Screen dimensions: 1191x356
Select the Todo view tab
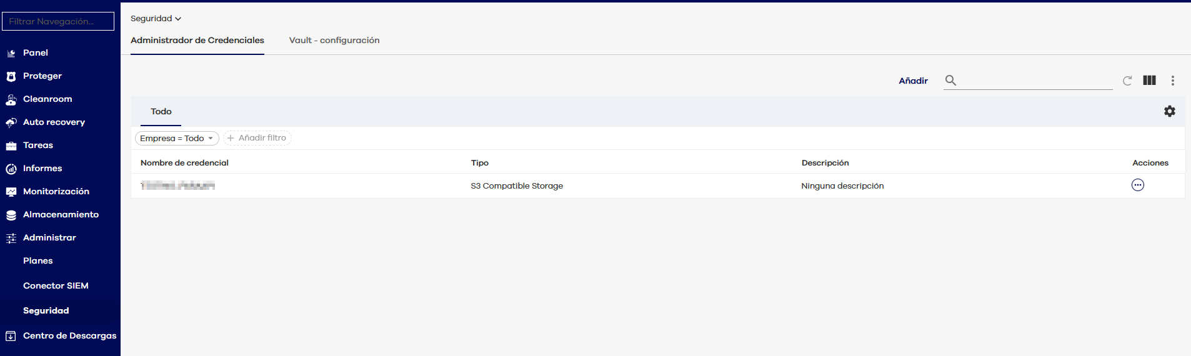[x=161, y=112]
